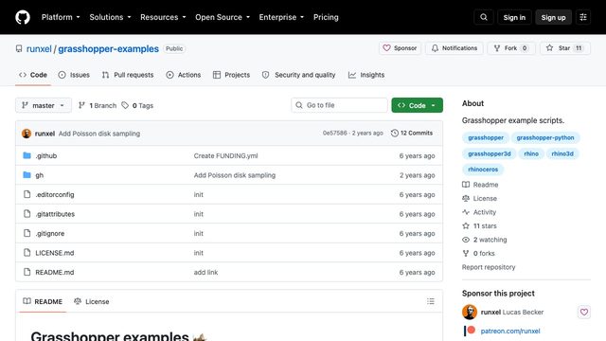Image resolution: width=606 pixels, height=341 pixels.
Task: Switch to the License tab in README panel
Action: (92, 301)
